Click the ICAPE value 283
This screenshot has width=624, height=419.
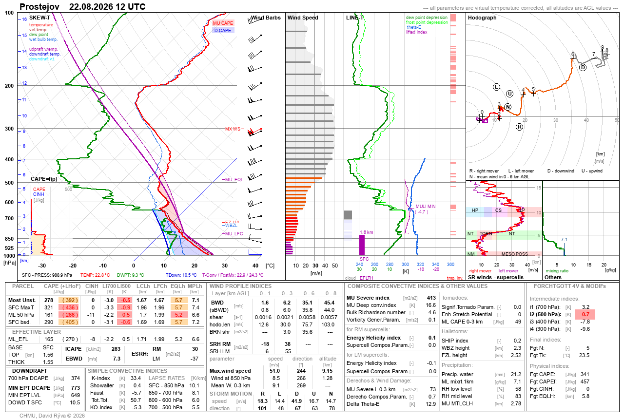tap(116, 349)
